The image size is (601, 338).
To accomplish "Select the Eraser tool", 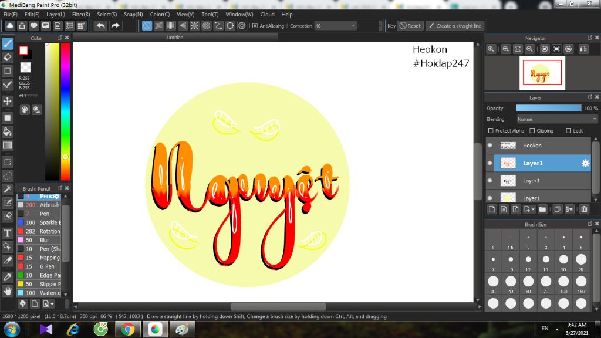I will tap(7, 58).
